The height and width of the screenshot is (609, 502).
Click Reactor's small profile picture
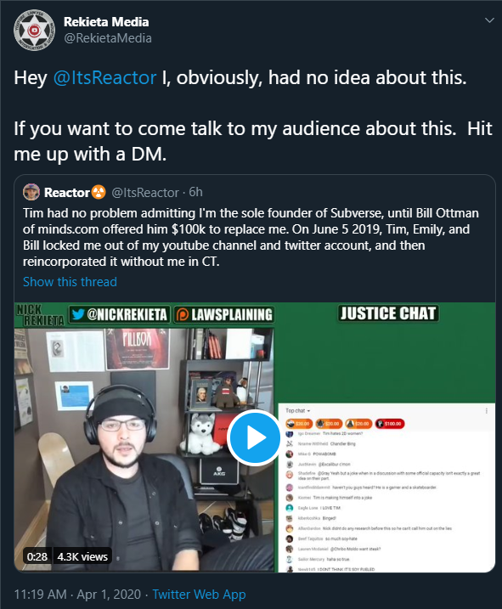31,192
